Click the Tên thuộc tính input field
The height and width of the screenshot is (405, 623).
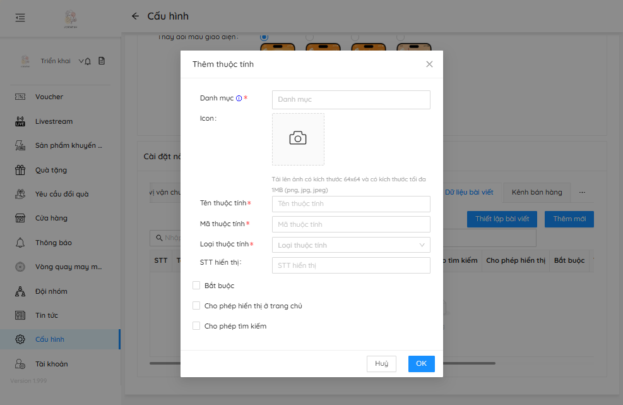[x=351, y=204]
